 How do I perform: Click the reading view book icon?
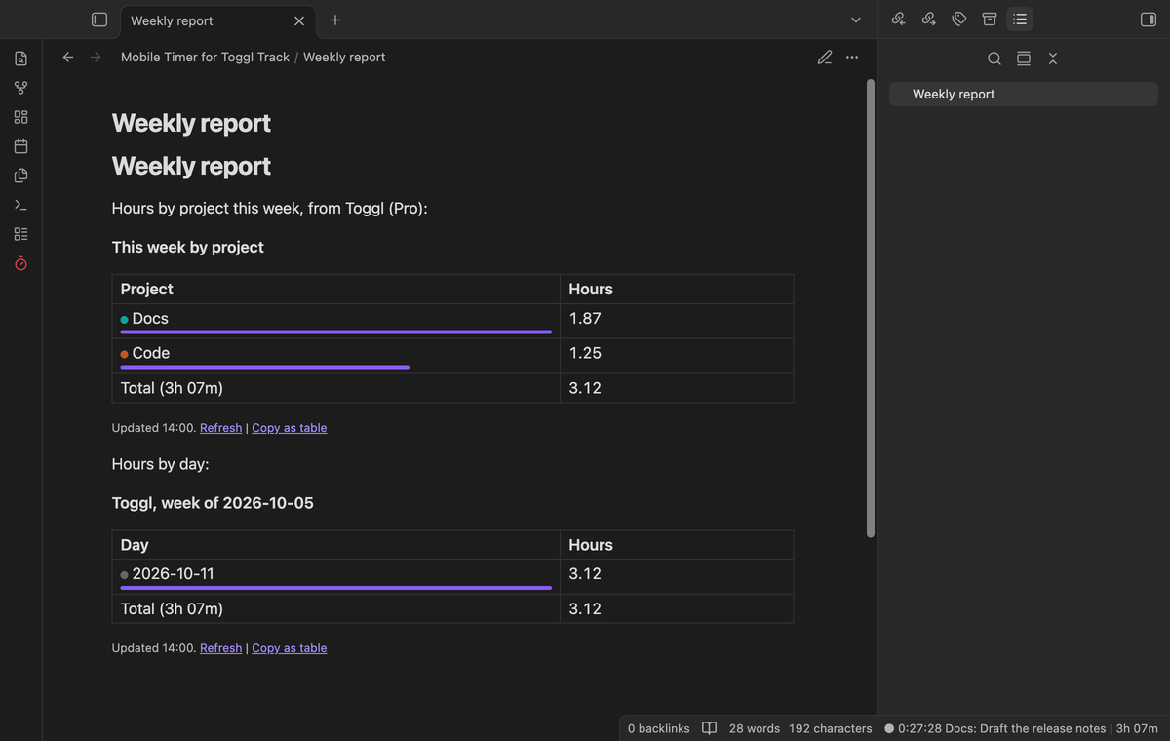(710, 728)
